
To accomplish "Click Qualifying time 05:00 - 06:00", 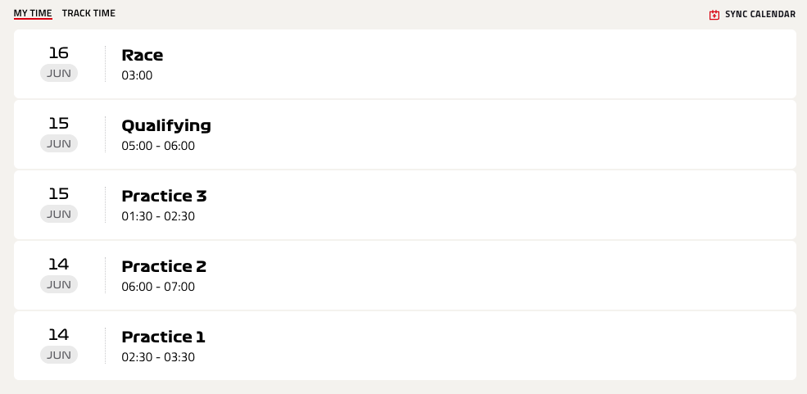I will tap(158, 146).
